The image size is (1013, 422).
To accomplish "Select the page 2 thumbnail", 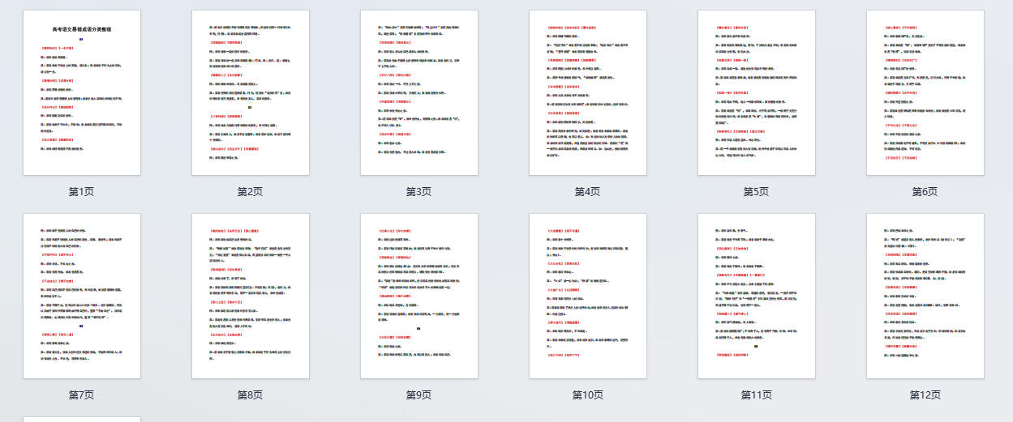I will click(250, 92).
